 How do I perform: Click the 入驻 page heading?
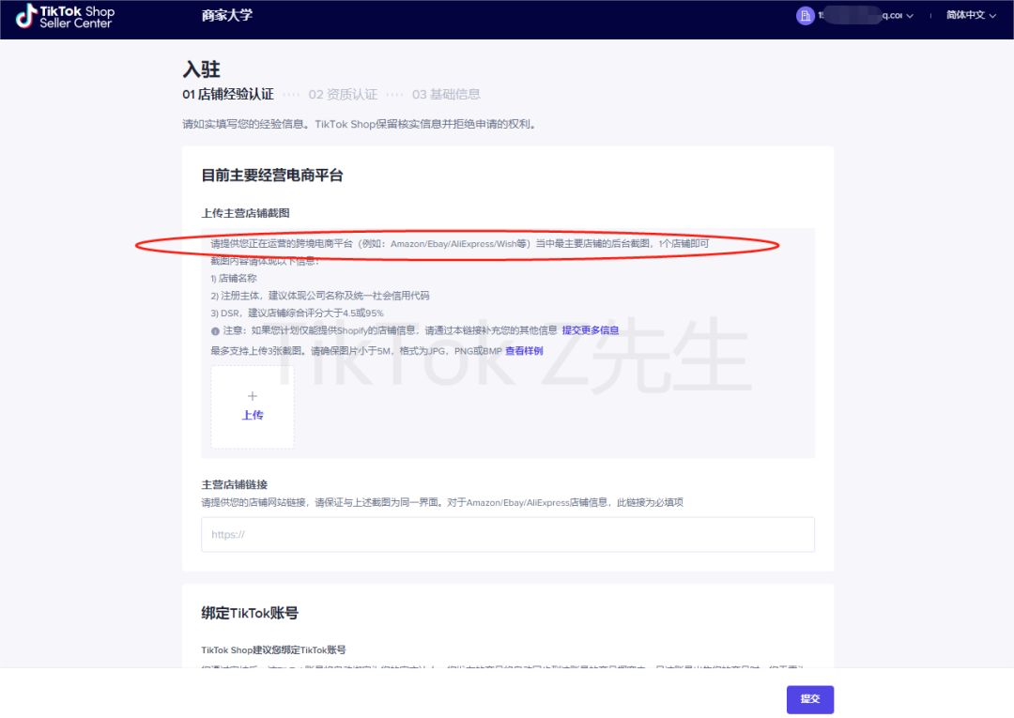click(x=204, y=69)
